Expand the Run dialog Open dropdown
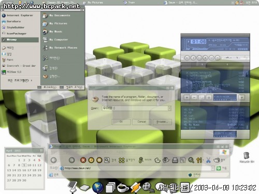Screen dimensions: 259x194 coord(169,108)
